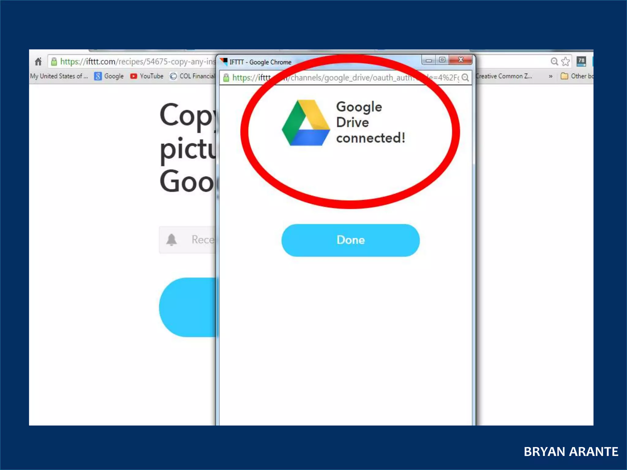This screenshot has width=627, height=470.
Task: Expand the bookmarks overflow chevron
Action: tap(550, 76)
